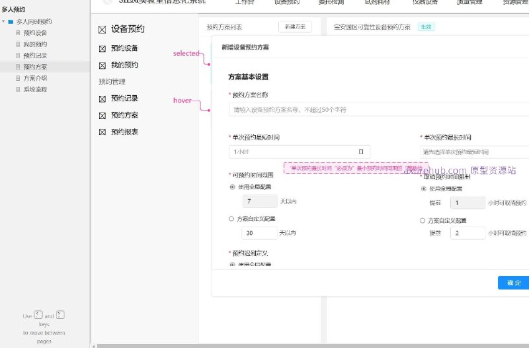Focus the 预约方案名称 input field
Viewport: 529px width, 348px height.
pos(379,110)
